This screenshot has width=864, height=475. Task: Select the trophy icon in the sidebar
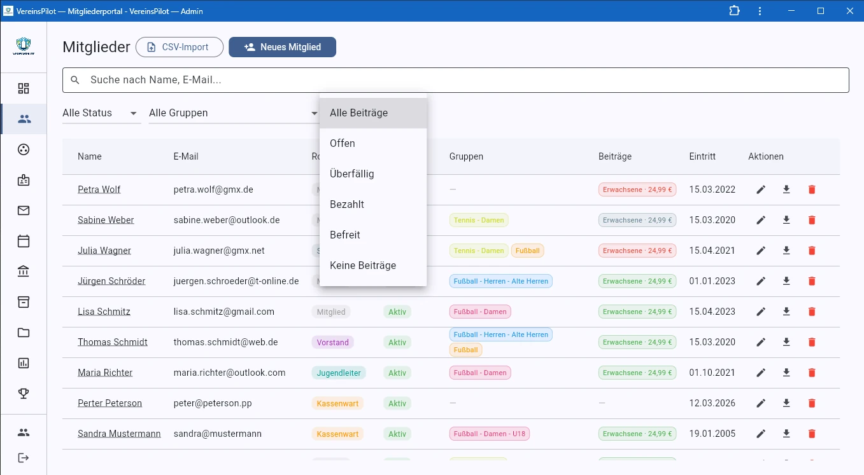coord(24,394)
